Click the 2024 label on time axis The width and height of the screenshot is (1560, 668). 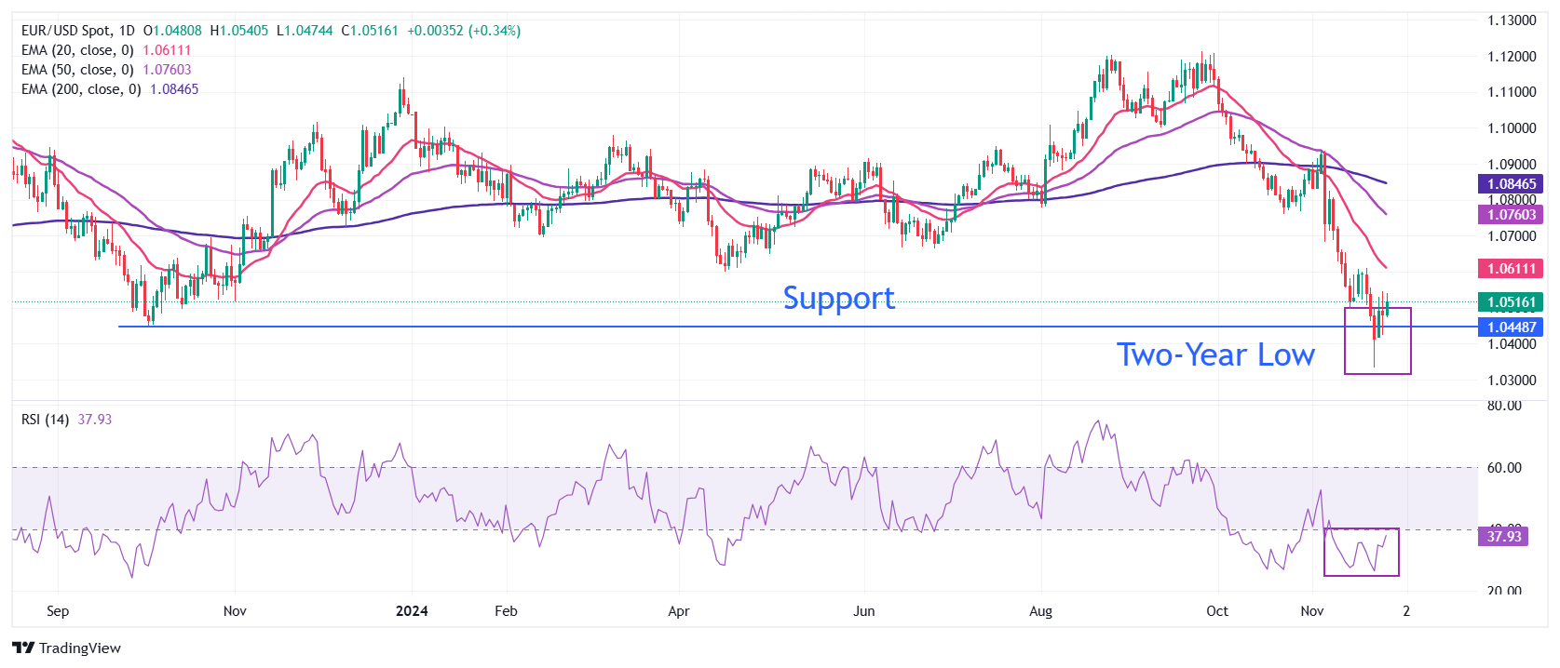click(412, 611)
